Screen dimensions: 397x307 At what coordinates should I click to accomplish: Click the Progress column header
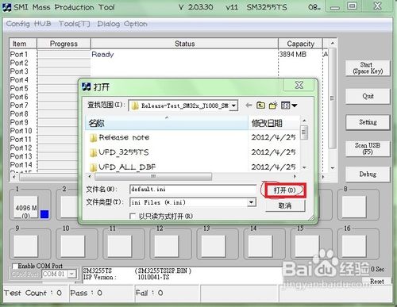click(64, 44)
